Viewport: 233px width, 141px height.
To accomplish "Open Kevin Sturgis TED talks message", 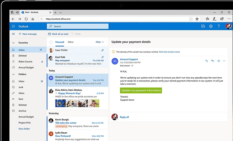I will click(78, 123).
